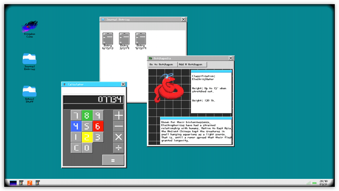Screen dimensions: 339x191
Task: Click the Go to Gotchapon button
Action: [161, 65]
